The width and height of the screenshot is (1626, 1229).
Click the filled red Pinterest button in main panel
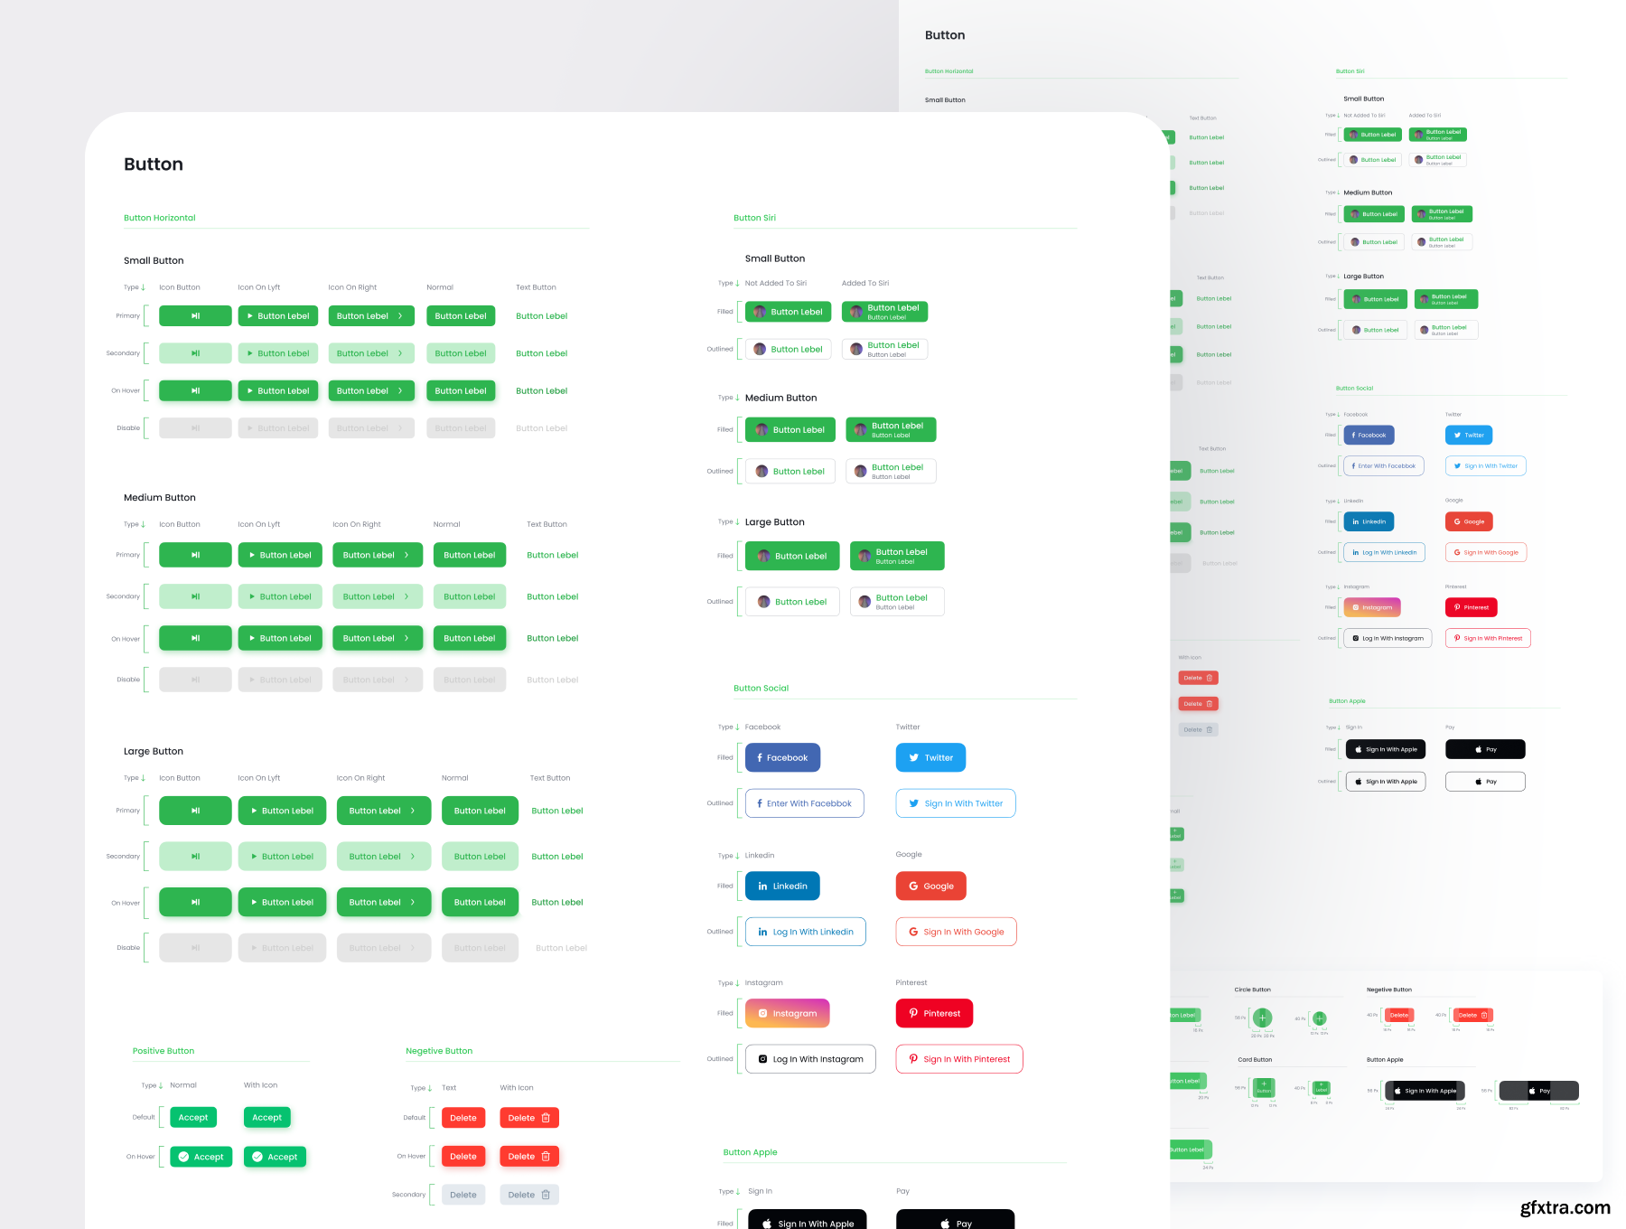[934, 1014]
